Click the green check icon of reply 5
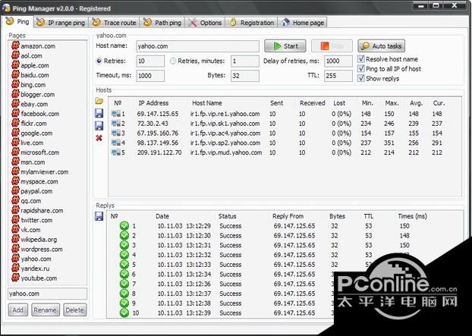This screenshot has width=472, height=336. [x=124, y=265]
